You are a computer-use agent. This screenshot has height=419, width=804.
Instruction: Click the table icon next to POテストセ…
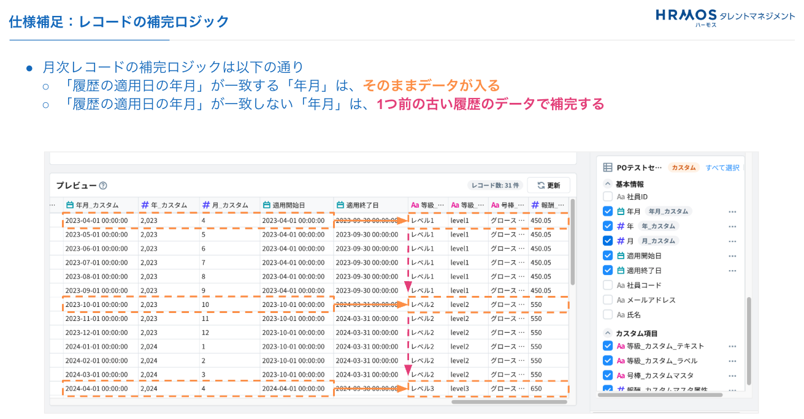point(607,167)
